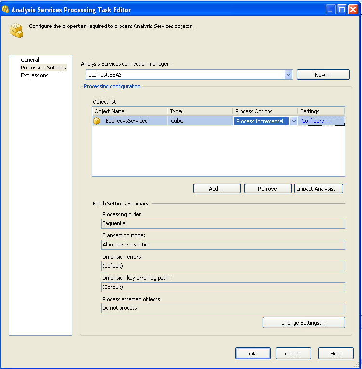This screenshot has height=369, width=362.
Task: Click the Batch Settings Summary label
Action: tap(121, 204)
